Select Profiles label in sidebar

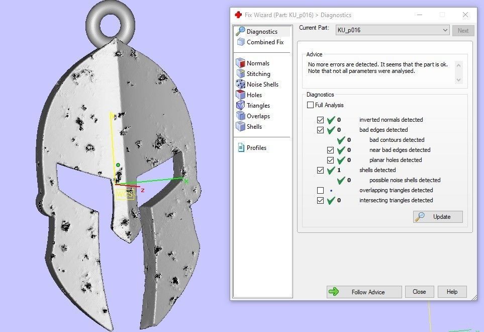256,147
